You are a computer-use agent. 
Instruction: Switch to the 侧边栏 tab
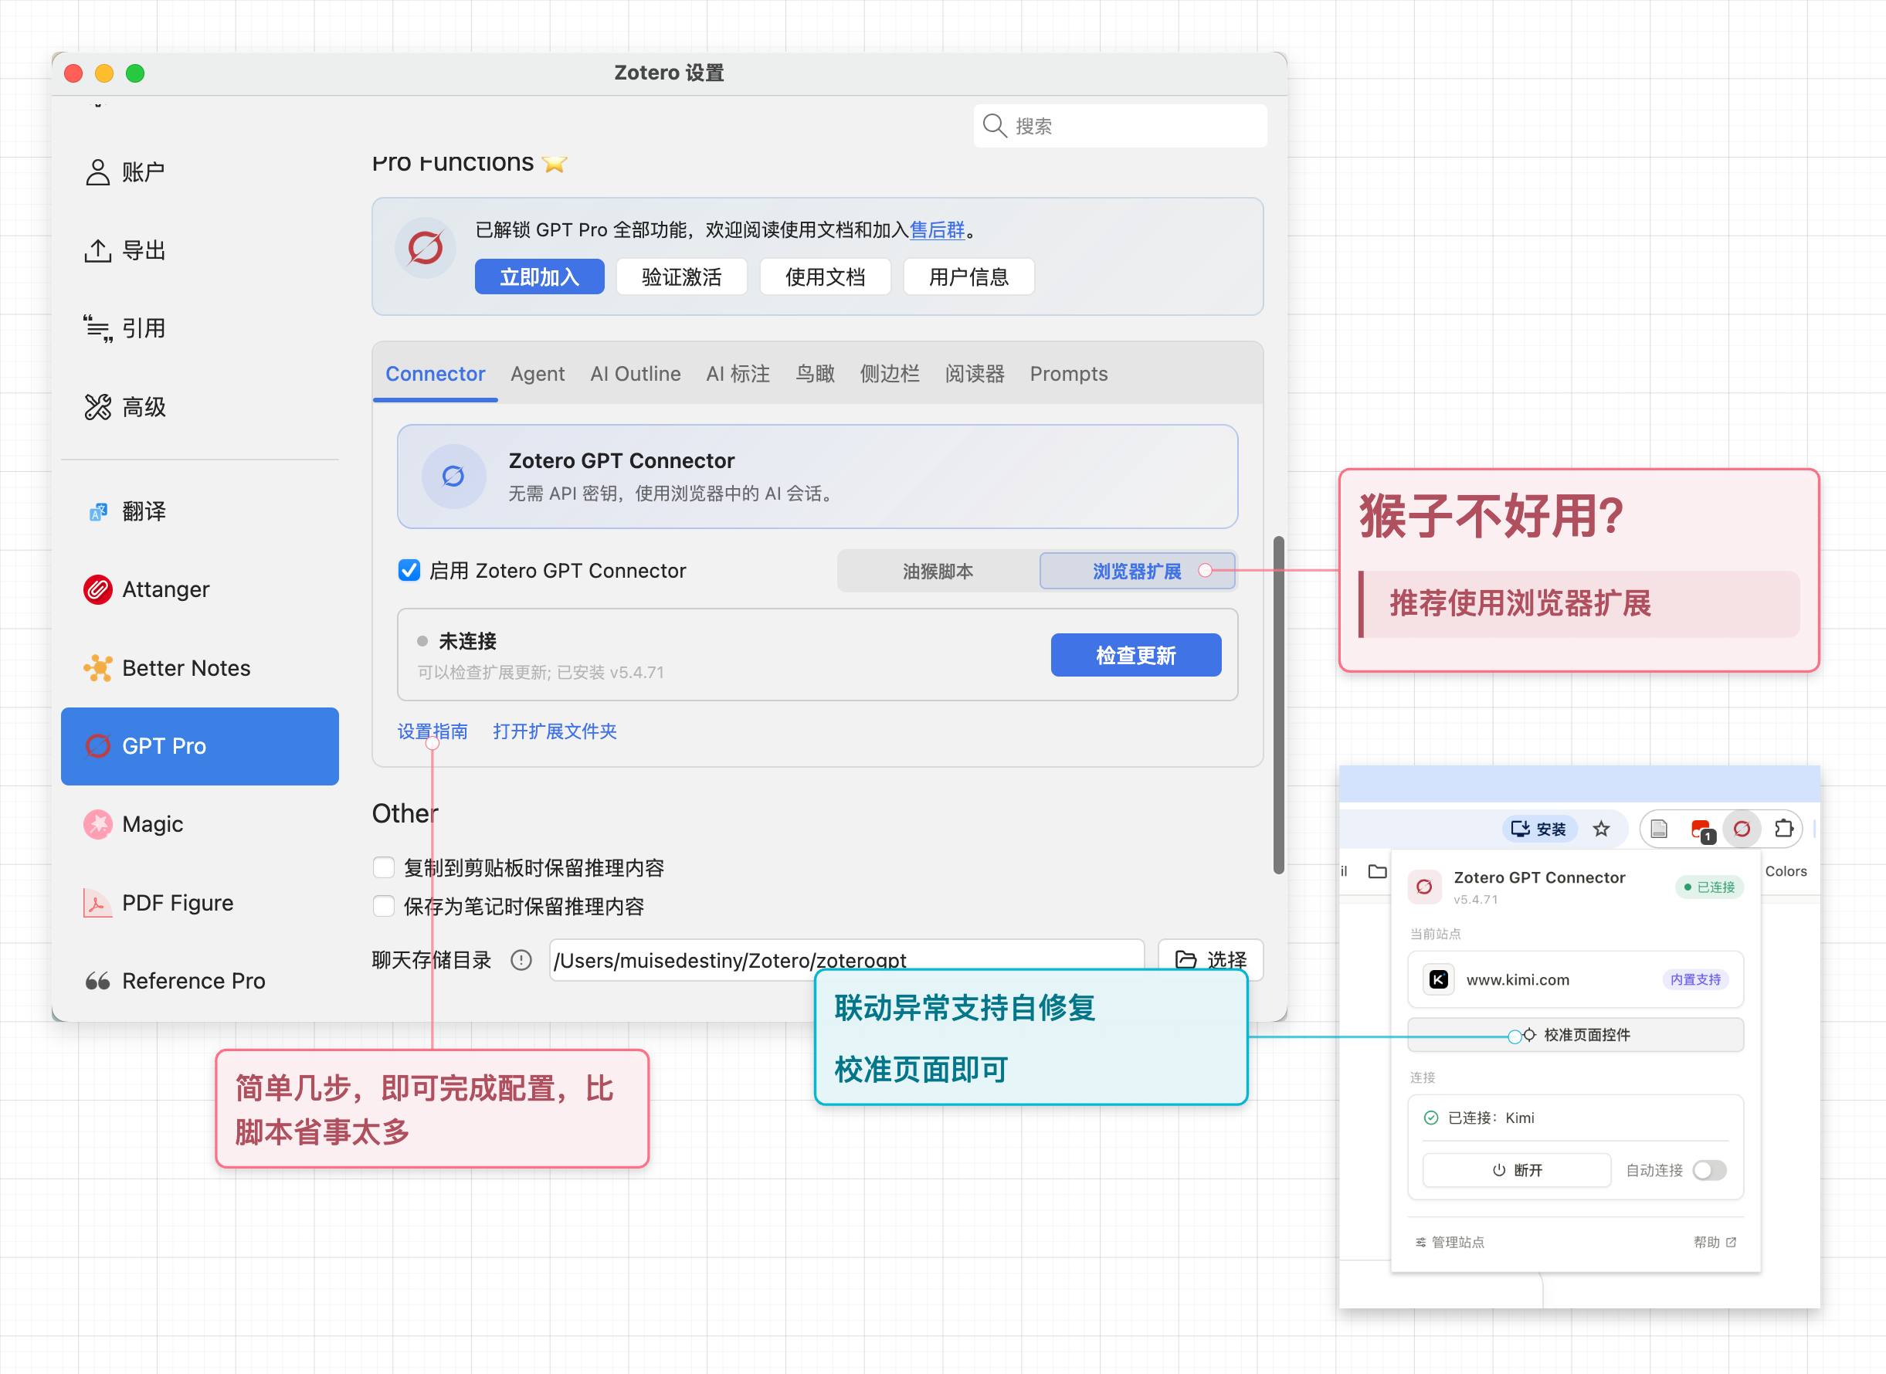pyautogui.click(x=890, y=374)
